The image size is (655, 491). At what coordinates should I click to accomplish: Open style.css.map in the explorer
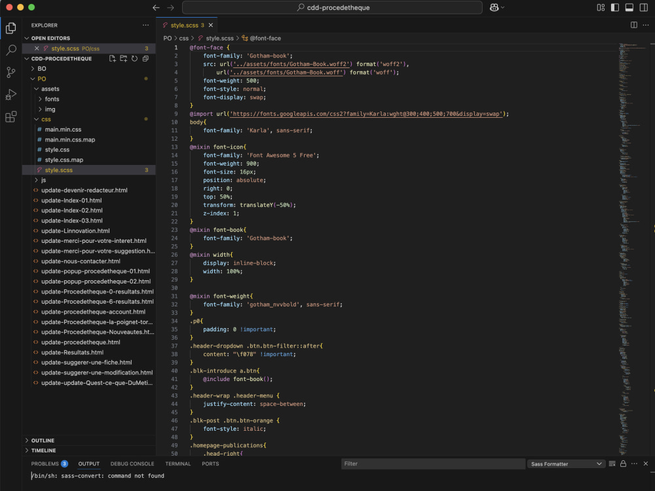(64, 160)
